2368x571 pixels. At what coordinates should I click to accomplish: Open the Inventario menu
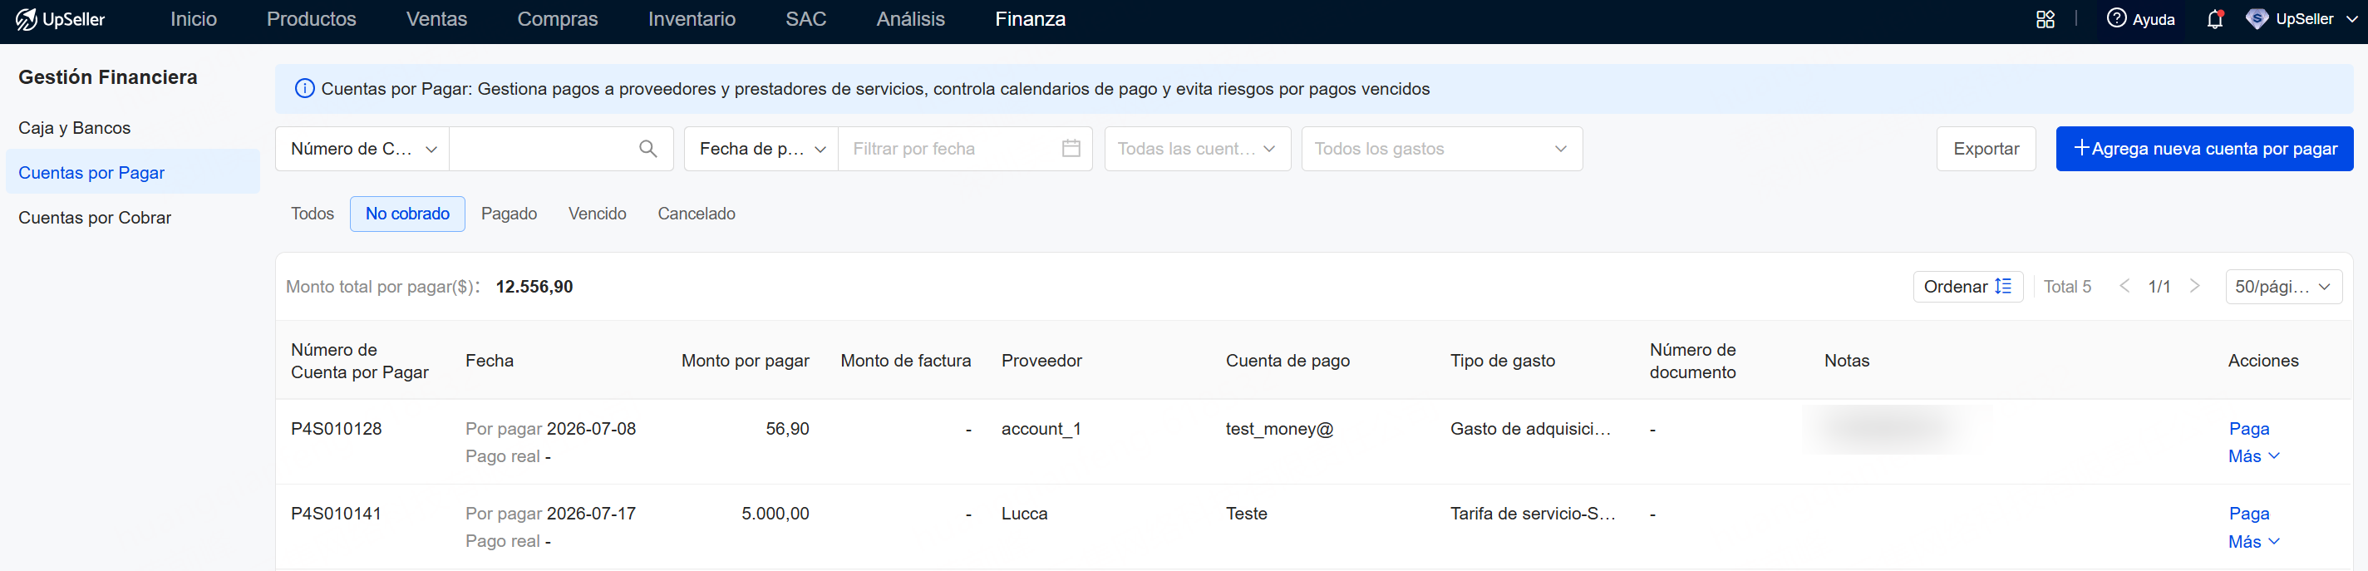(692, 19)
